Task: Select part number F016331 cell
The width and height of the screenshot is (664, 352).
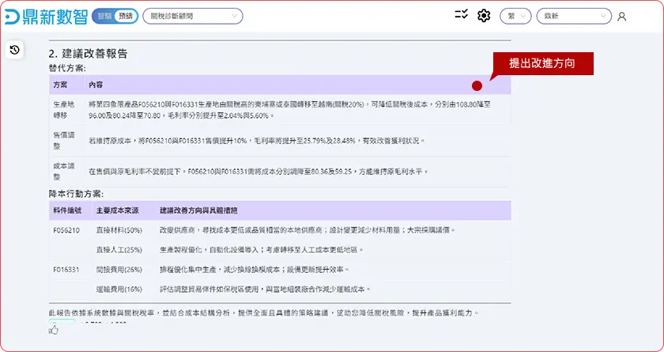Action: [66, 270]
